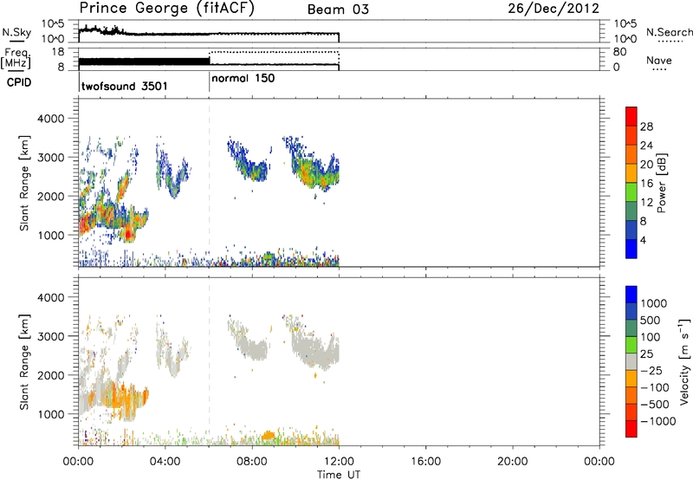Click the red high-power echo near 1000 km
The image size is (693, 480).
pyautogui.click(x=128, y=233)
